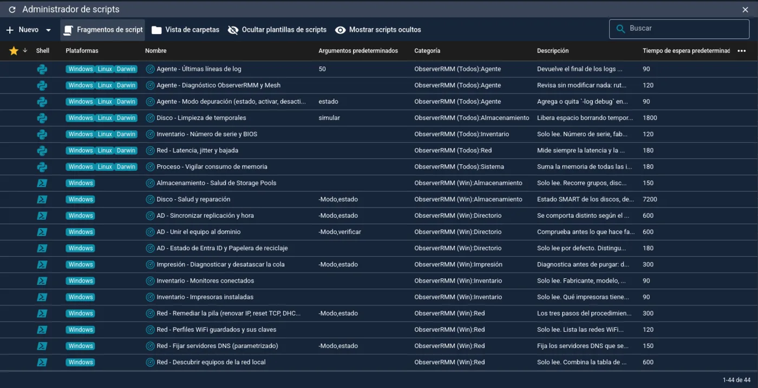This screenshot has height=388, width=758.
Task: Click template badge icon of Red - Perfiles WiFi
Action: click(x=151, y=330)
